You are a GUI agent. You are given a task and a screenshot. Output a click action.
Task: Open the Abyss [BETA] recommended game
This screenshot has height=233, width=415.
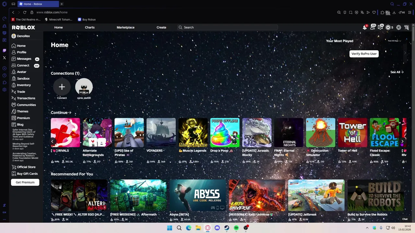(x=198, y=195)
